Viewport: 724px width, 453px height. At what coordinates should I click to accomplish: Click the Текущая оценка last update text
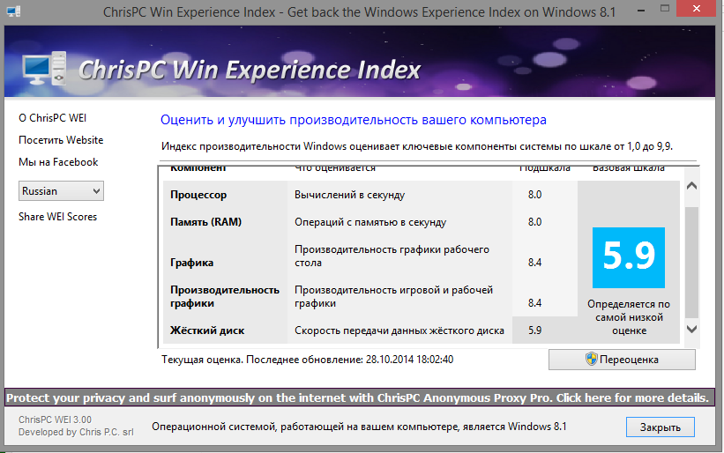(307, 360)
